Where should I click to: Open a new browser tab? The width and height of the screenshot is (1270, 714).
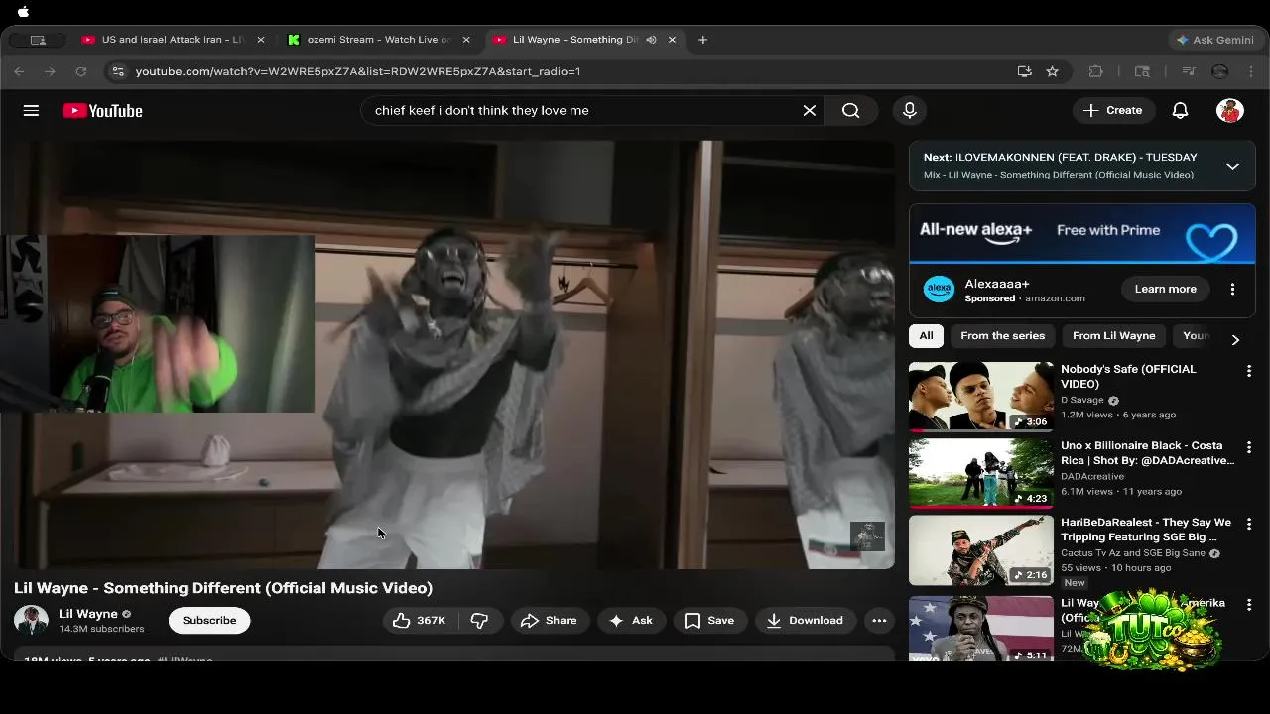click(x=702, y=40)
